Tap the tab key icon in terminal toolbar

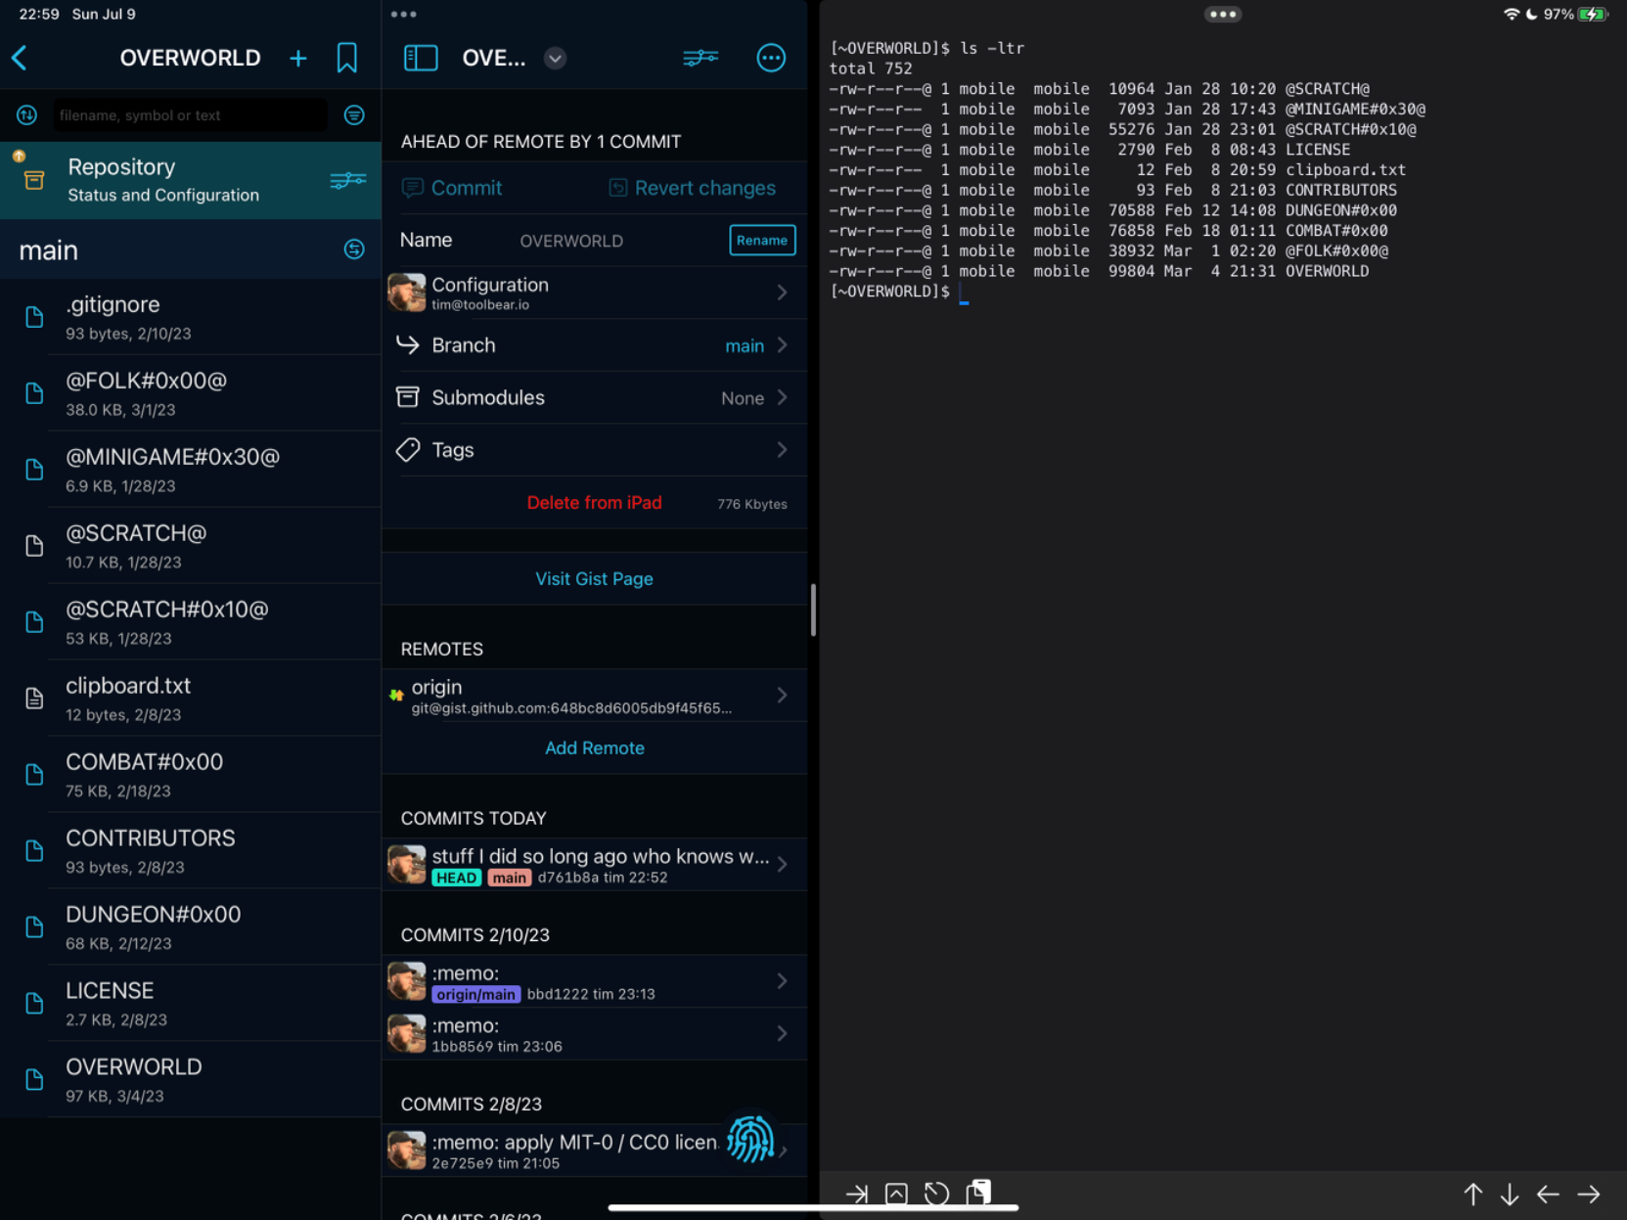point(856,1194)
